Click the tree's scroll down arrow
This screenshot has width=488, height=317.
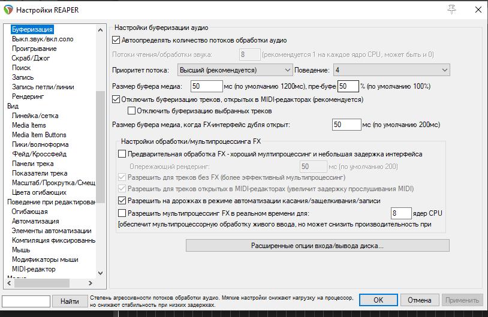tap(100, 273)
